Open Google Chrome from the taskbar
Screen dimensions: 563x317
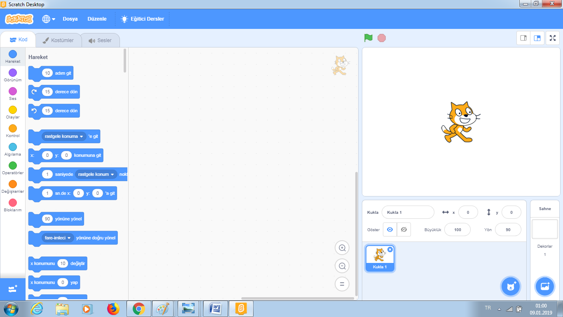(138, 309)
